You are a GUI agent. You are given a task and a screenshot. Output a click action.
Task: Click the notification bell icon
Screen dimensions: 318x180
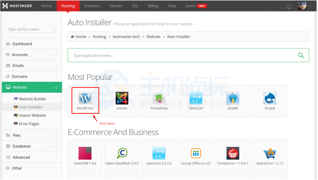click(289, 6)
